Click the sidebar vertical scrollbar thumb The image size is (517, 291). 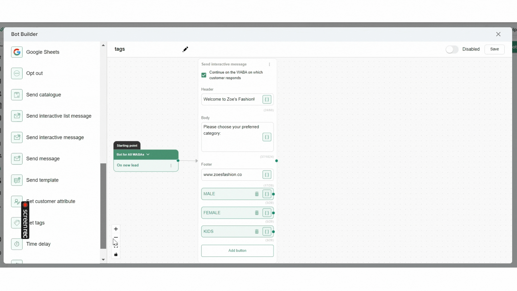(103, 206)
